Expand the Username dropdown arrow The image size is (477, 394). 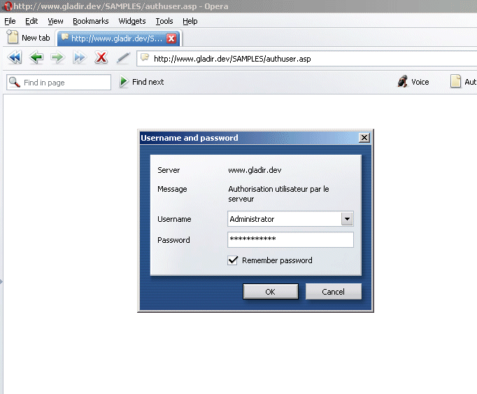[347, 218]
